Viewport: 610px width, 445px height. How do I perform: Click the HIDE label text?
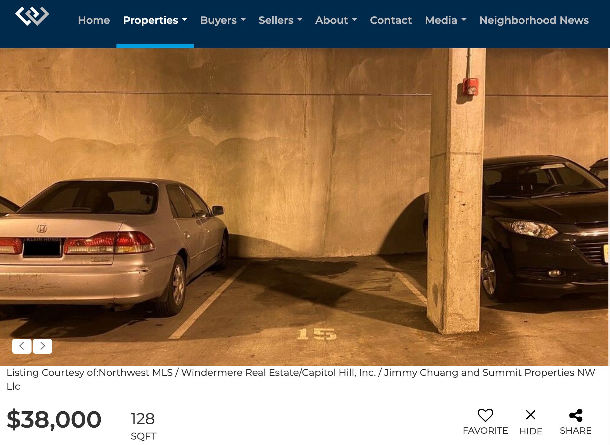point(531,431)
